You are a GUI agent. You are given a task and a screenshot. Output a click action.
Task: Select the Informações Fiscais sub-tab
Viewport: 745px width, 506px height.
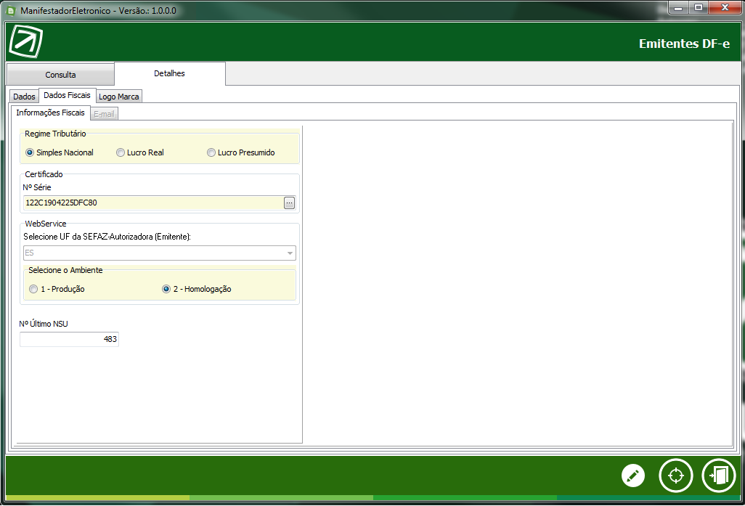(x=50, y=113)
